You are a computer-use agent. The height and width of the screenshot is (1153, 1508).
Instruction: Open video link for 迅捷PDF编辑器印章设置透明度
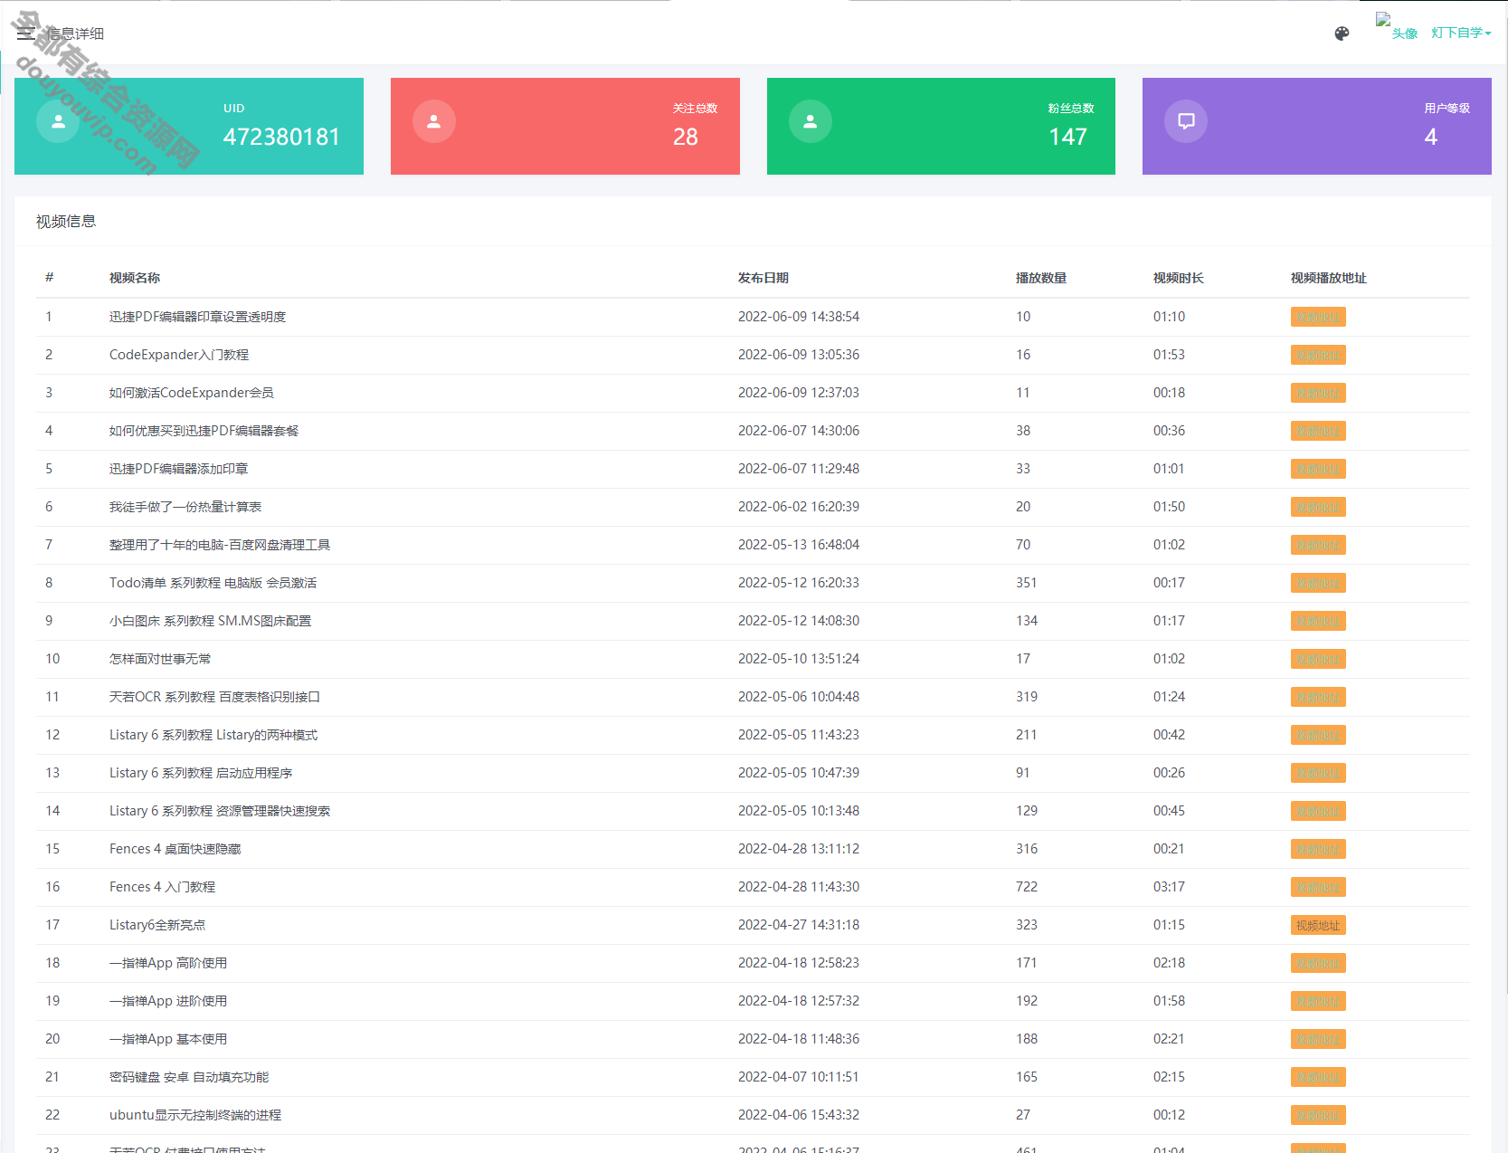click(1318, 317)
